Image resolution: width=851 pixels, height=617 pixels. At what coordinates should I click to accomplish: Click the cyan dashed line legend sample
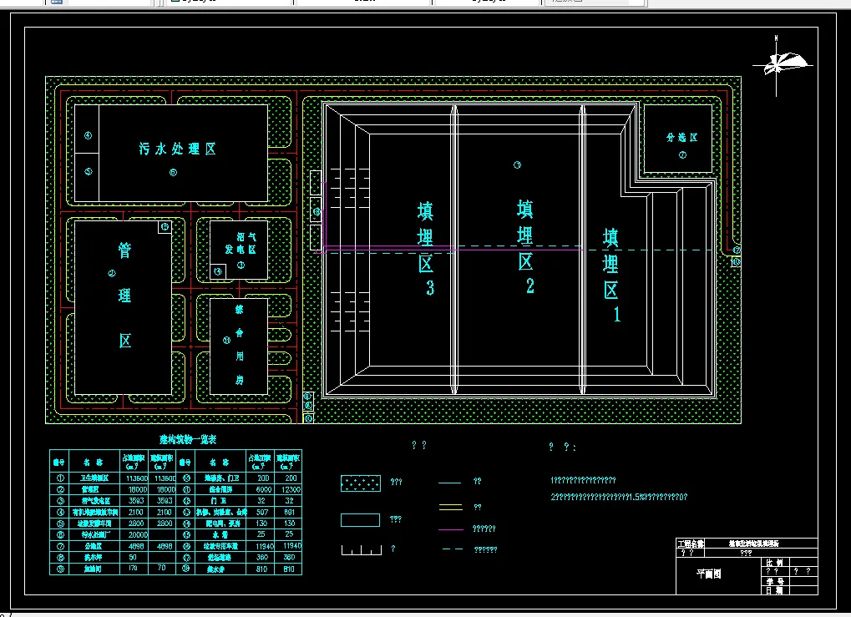452,549
